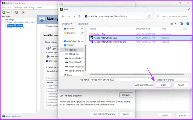Click the Adobe breadcrumb in address bar
Image resolution: width=193 pixels, height=120 pixels.
click(94, 16)
